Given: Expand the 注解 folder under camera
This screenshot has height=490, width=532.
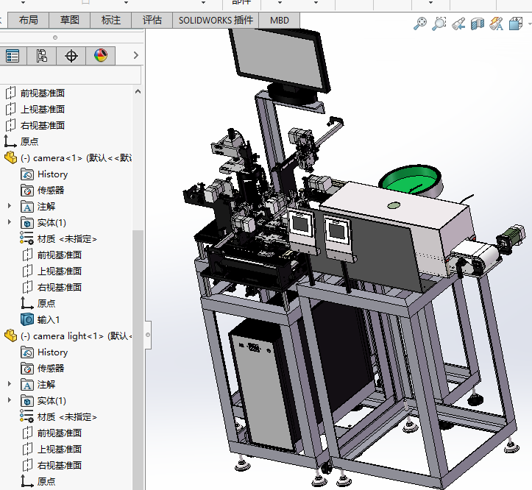Looking at the screenshot, I should click(x=10, y=206).
